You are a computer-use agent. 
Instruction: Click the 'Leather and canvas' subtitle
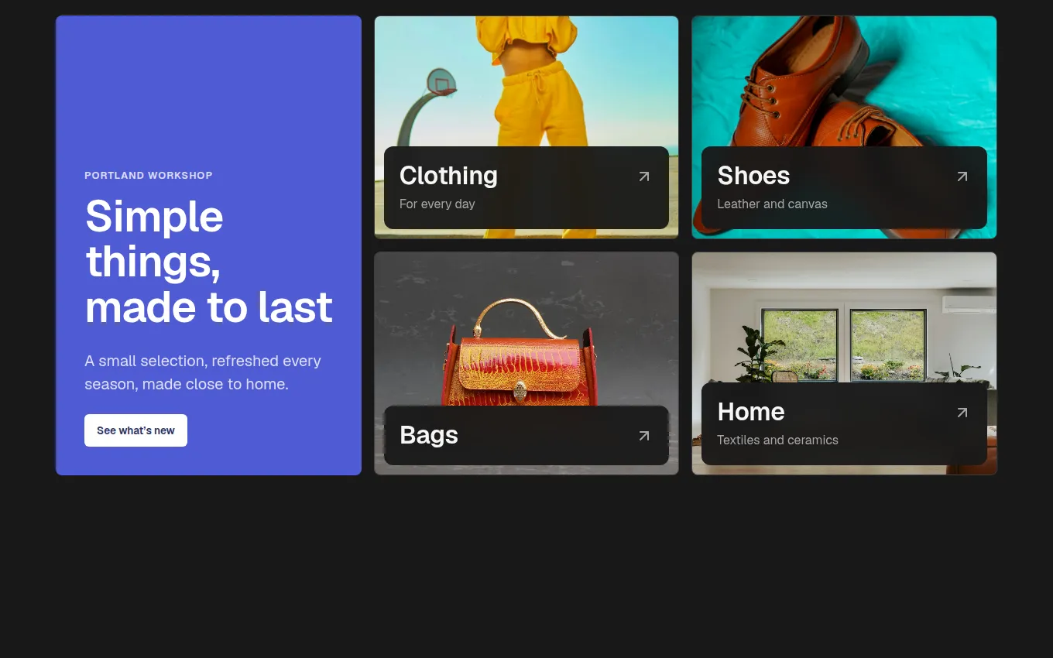772,204
